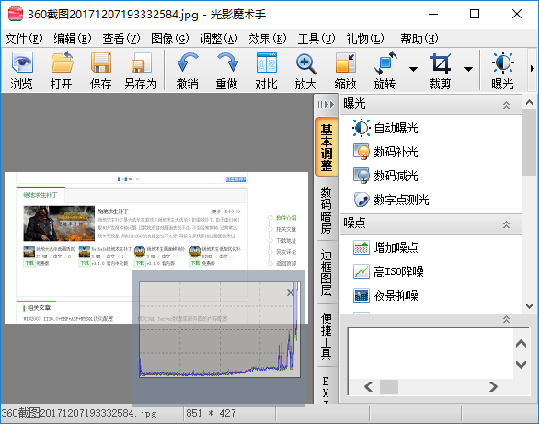
Task: Open the 编辑(E) menu
Action: [x=73, y=39]
